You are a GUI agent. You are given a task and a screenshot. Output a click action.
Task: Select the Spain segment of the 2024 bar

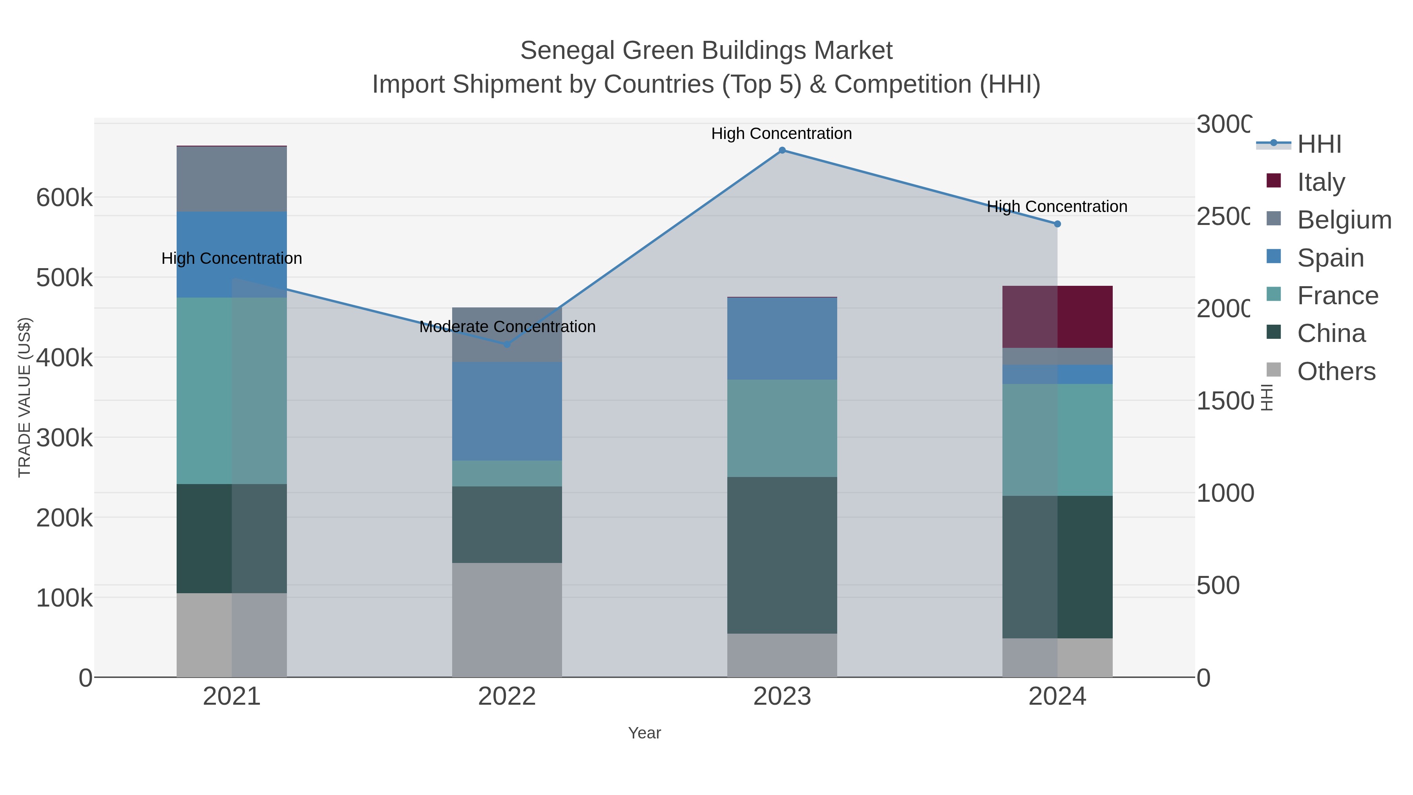coord(1057,375)
